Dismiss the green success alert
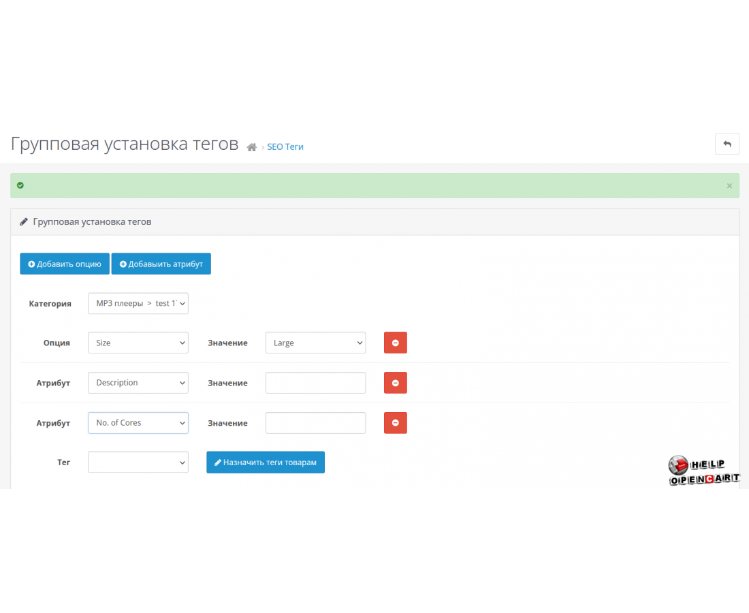Screen dimensions: 749x613 [729, 185]
